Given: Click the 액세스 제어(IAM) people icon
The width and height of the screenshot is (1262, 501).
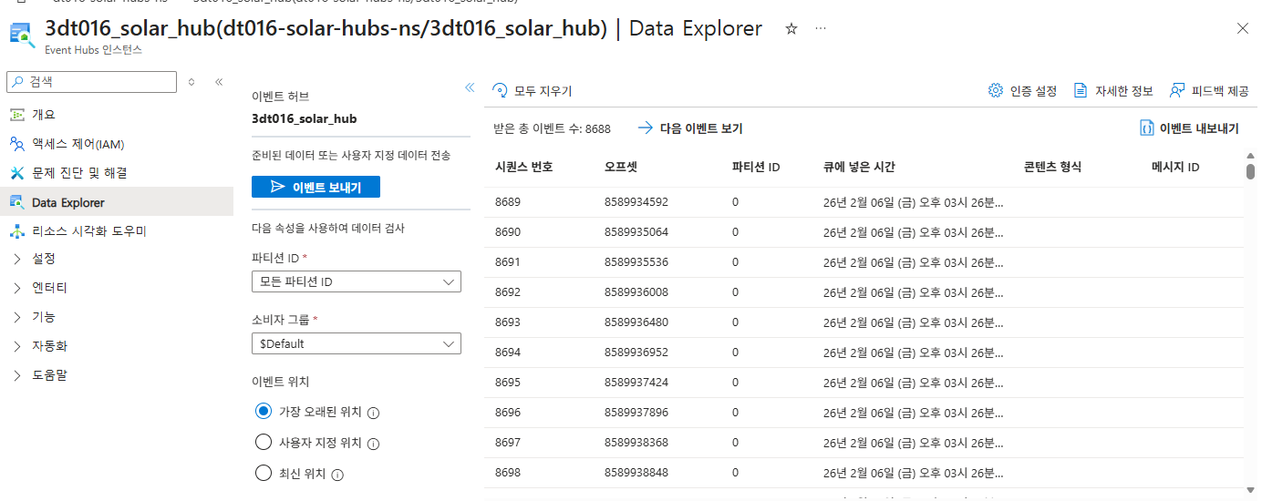Looking at the screenshot, I should click(17, 144).
